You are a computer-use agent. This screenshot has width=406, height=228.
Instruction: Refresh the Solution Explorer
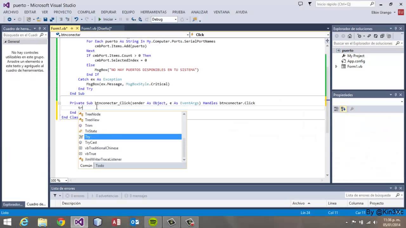376,36
